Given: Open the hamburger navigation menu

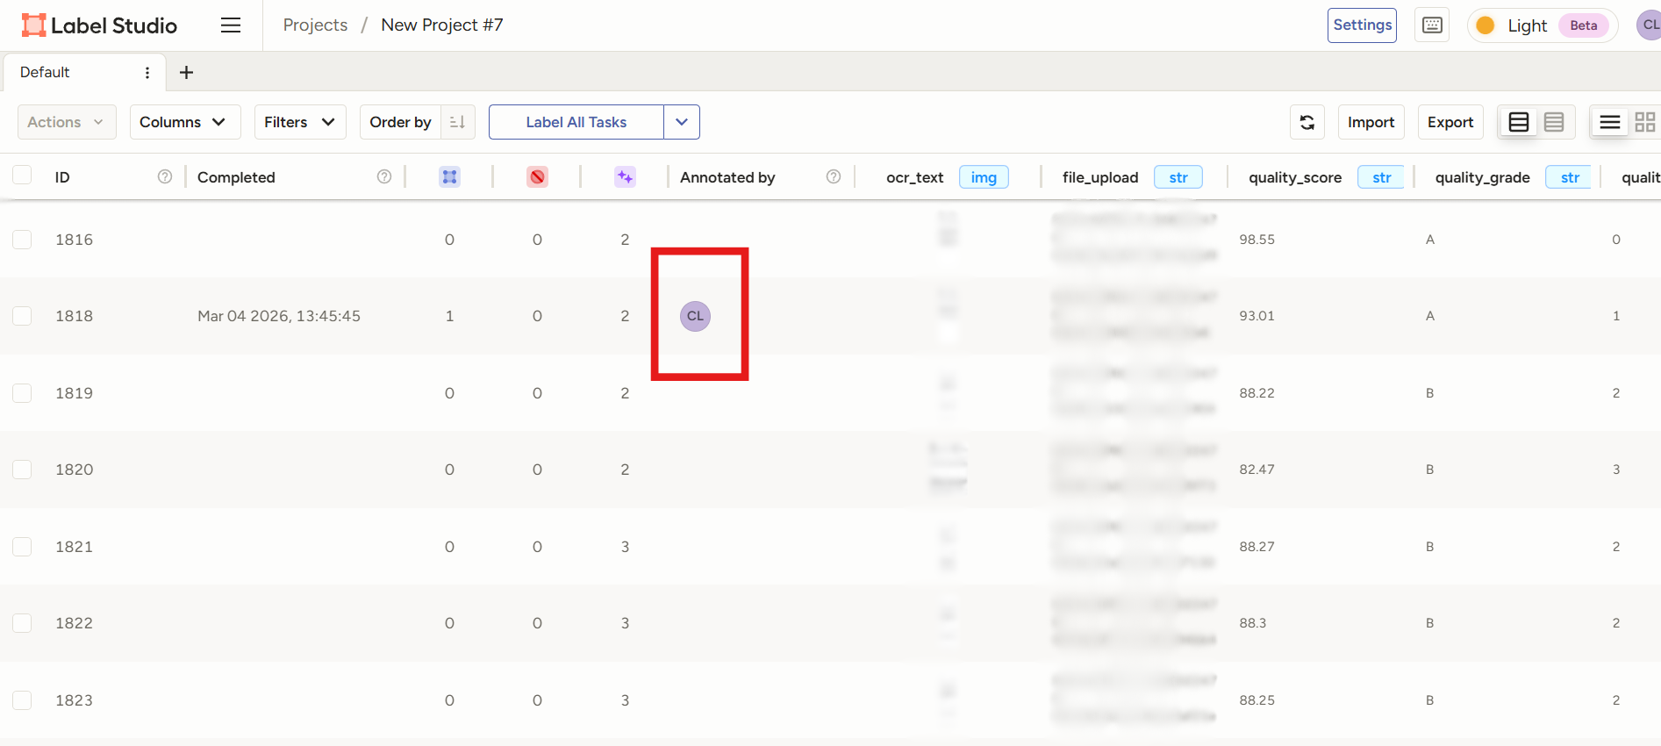Looking at the screenshot, I should 231,25.
